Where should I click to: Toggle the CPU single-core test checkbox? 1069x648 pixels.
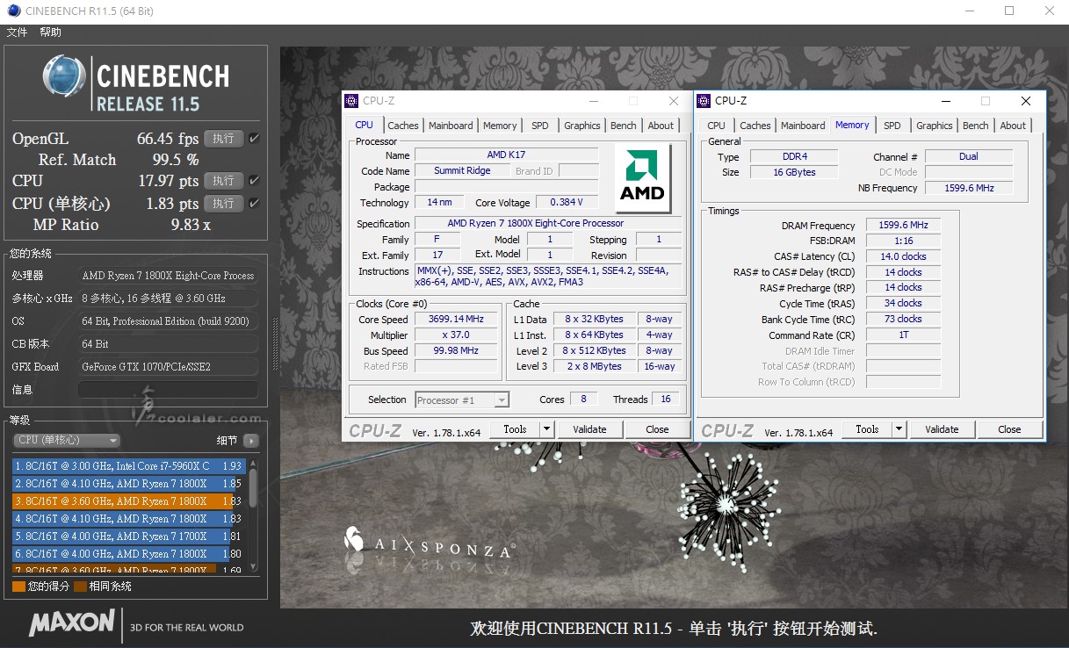pos(254,204)
